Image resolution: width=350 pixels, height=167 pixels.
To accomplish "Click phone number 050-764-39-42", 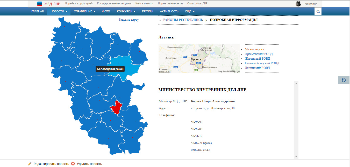I will click(x=200, y=150).
